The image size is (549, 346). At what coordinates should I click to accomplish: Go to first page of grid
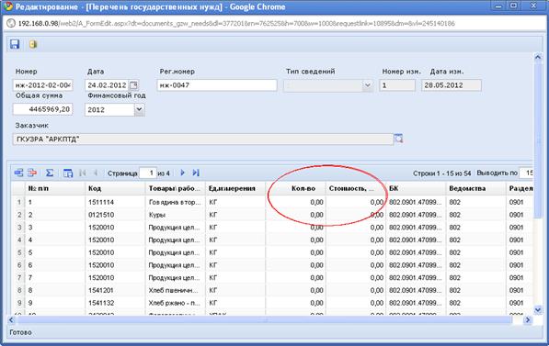click(x=83, y=173)
